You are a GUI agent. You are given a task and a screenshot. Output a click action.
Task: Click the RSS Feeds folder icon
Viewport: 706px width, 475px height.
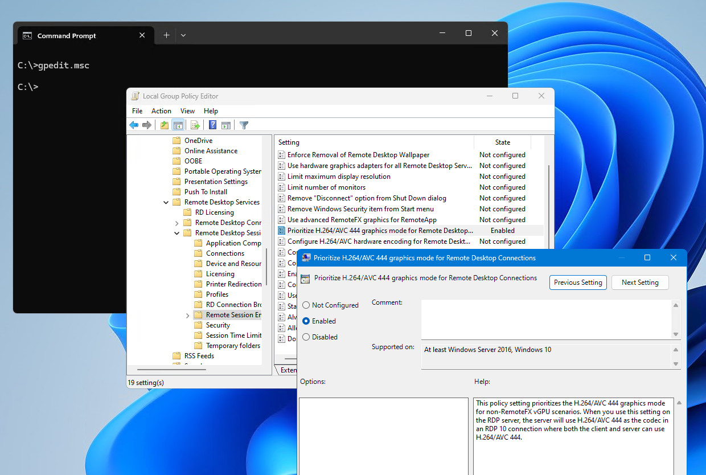176,356
